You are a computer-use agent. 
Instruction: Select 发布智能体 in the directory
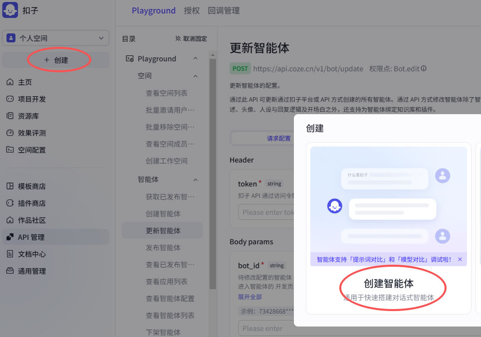[163, 248]
